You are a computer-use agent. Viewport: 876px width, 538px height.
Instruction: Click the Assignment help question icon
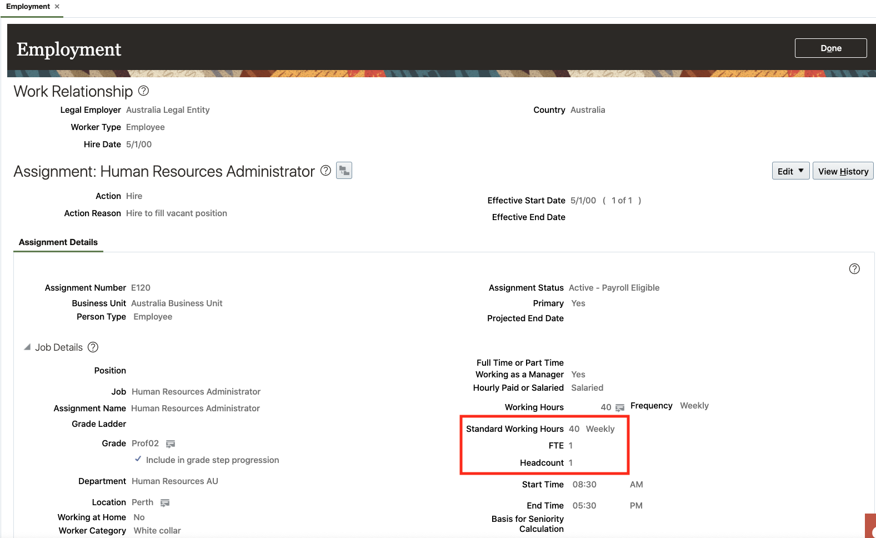(x=326, y=171)
